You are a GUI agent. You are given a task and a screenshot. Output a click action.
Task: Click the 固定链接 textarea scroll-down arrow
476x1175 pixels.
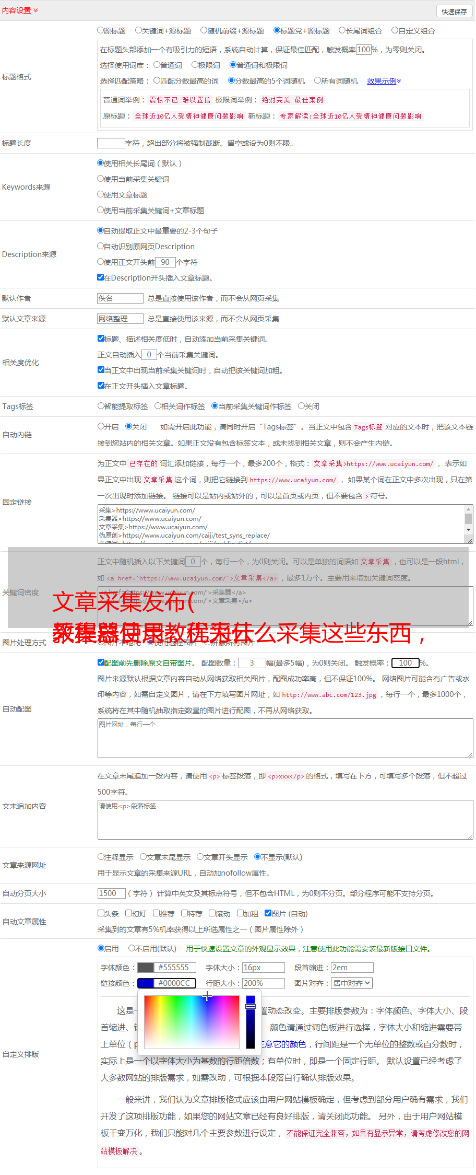click(468, 530)
